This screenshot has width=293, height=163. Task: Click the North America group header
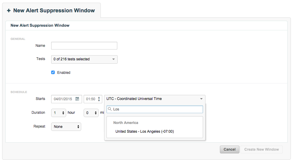[x=126, y=123]
